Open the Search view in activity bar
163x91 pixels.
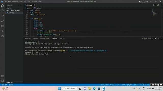click(x=3, y=11)
